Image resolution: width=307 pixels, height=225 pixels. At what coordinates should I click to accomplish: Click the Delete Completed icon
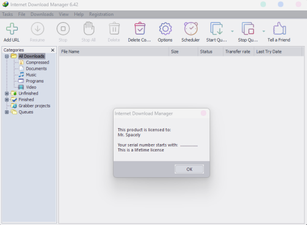point(140,28)
